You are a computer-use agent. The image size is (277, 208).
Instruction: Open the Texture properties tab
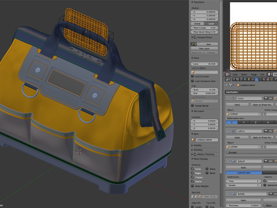[268, 79]
